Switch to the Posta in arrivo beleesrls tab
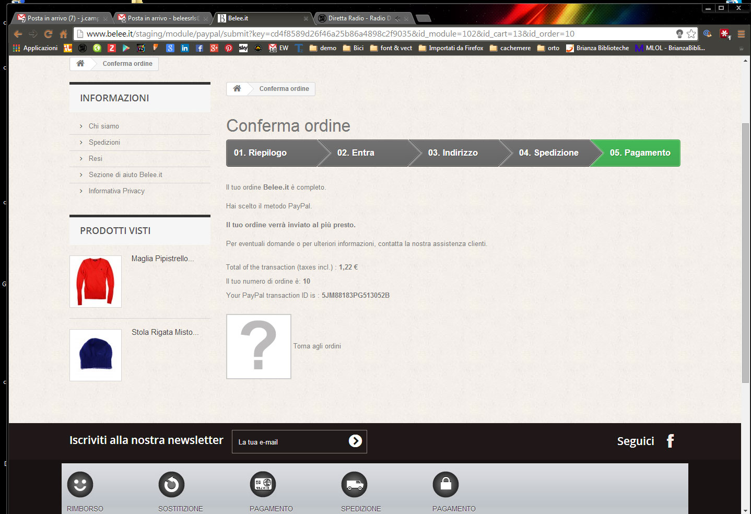 coord(163,18)
